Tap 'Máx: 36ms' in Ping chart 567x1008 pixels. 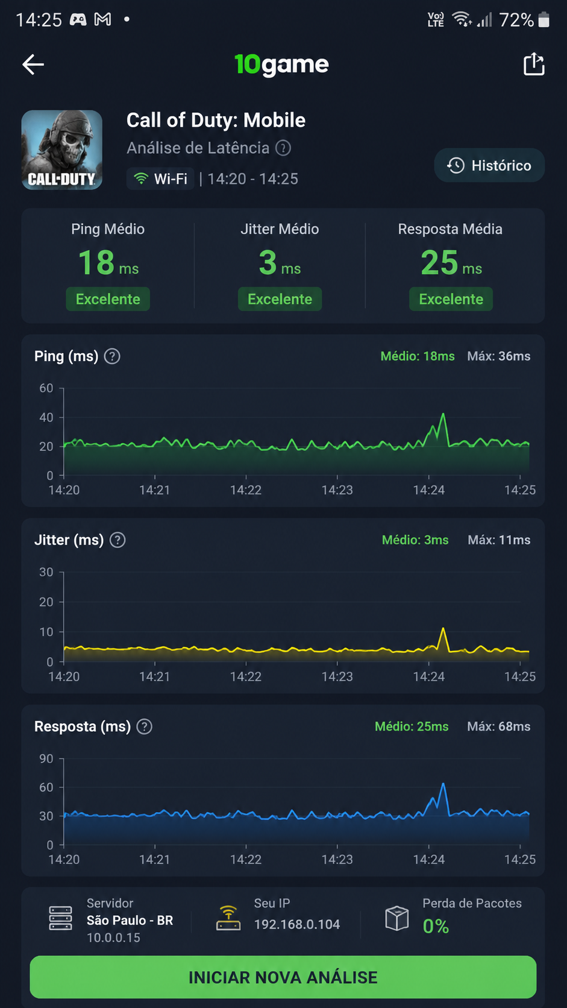coord(499,356)
